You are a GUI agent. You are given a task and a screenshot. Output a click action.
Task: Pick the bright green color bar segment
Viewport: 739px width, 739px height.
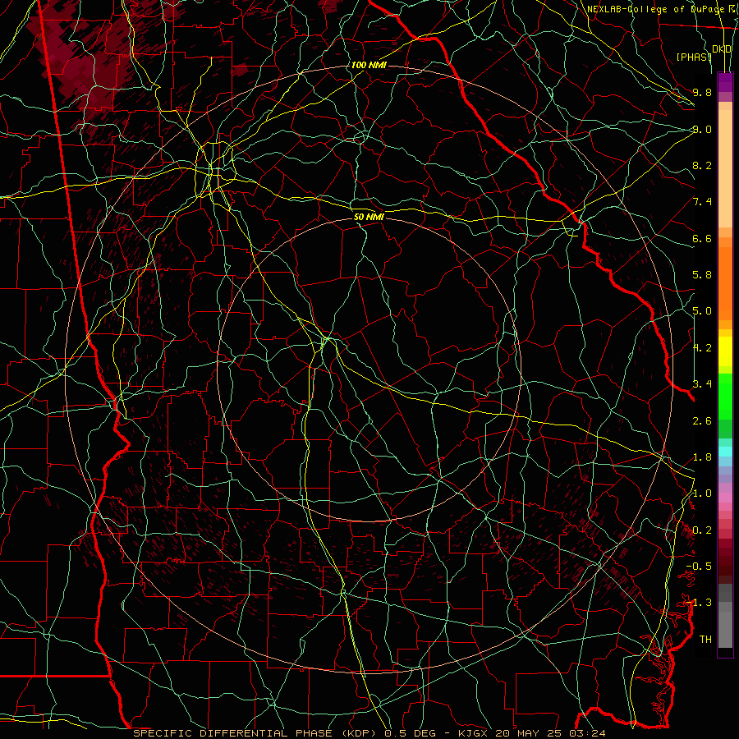tap(725, 396)
